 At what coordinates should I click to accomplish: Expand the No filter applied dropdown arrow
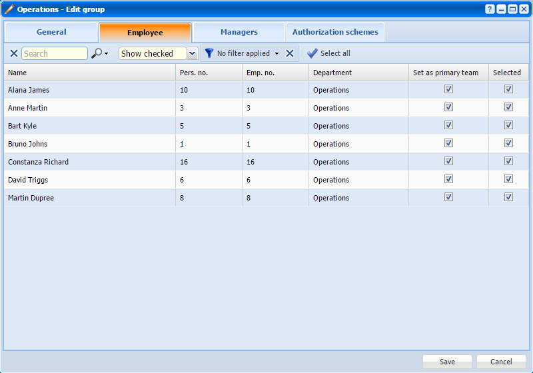[277, 53]
